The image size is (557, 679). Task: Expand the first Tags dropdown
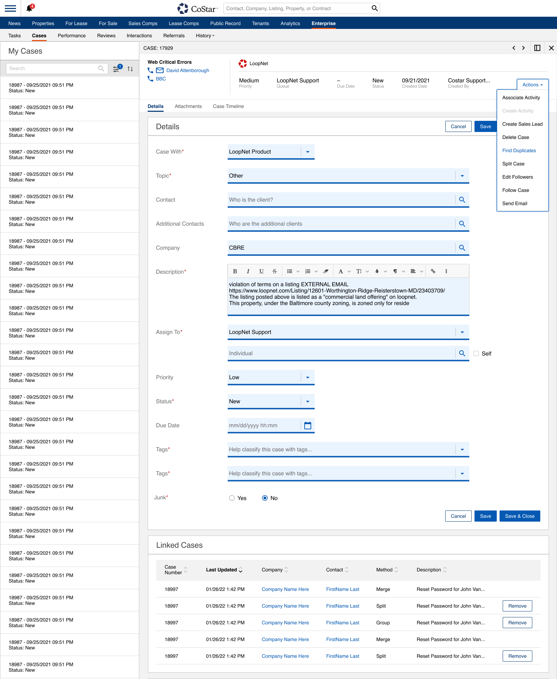(462, 450)
